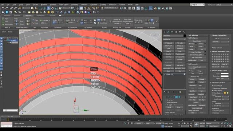Click the Sun light icon in toolbar
This screenshot has height=131, width=233.
point(48,12)
